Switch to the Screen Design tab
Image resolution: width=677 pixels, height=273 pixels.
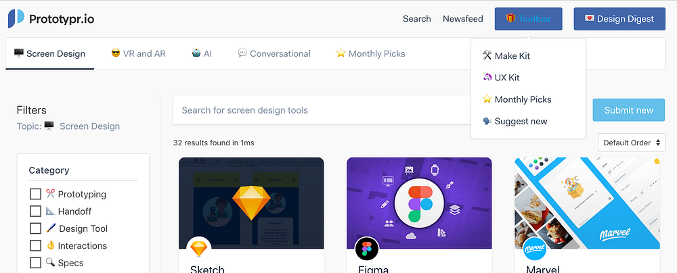point(49,54)
